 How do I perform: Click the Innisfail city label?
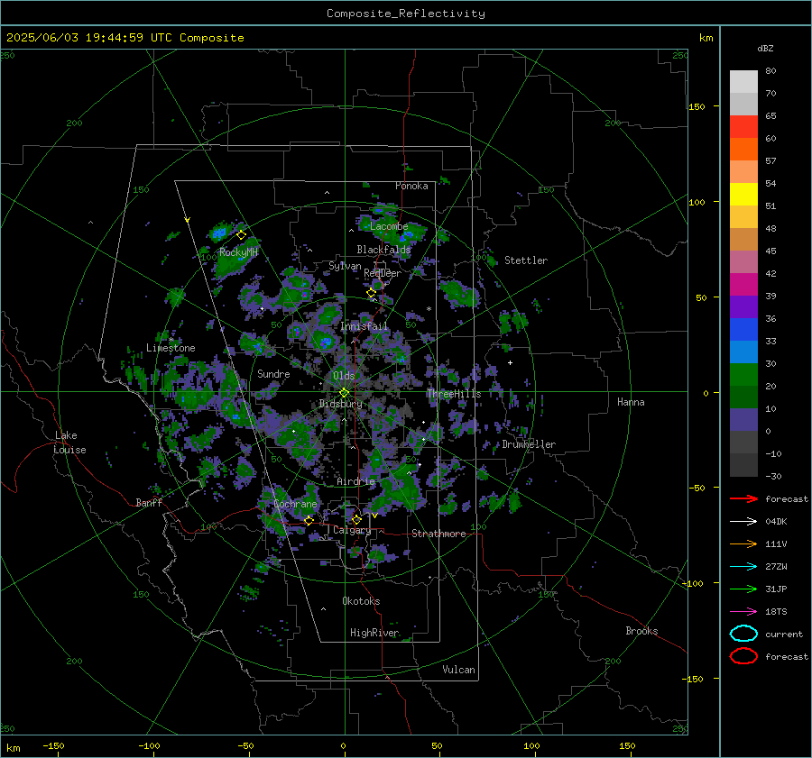[x=364, y=326]
